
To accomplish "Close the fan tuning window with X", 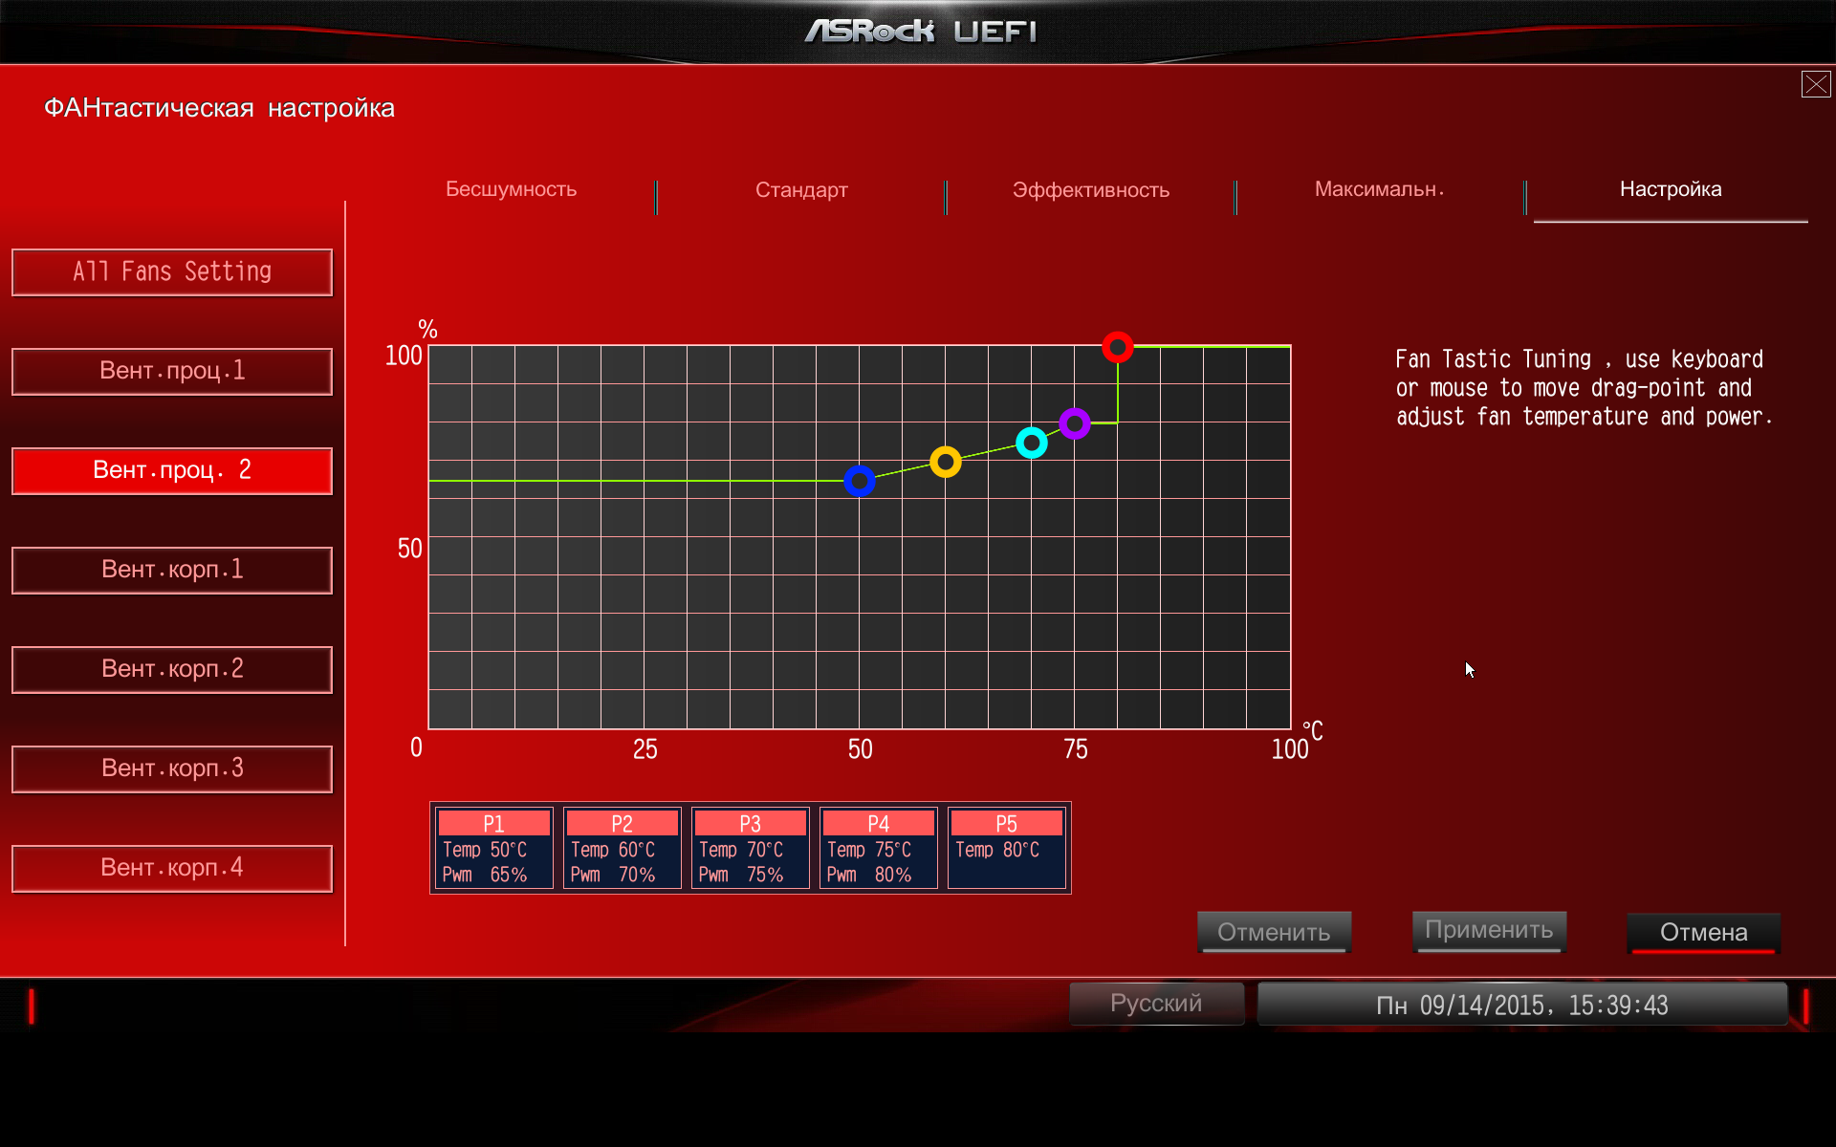I will [x=1815, y=84].
